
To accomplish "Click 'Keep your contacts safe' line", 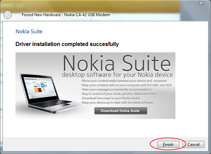I will (x=126, y=85).
